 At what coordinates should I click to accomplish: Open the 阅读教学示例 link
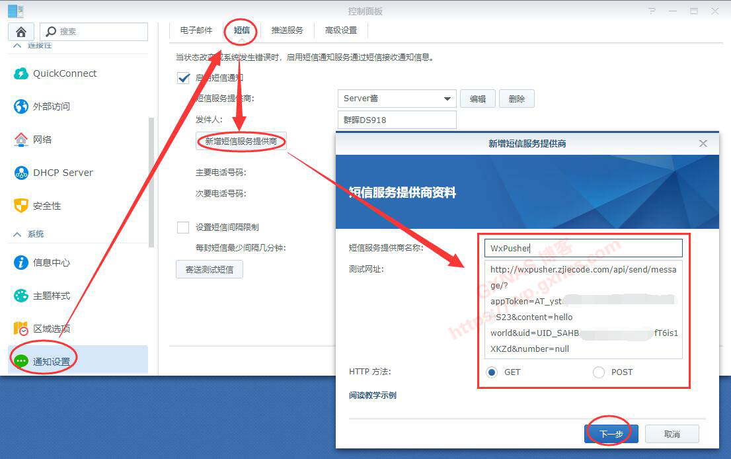tap(373, 396)
